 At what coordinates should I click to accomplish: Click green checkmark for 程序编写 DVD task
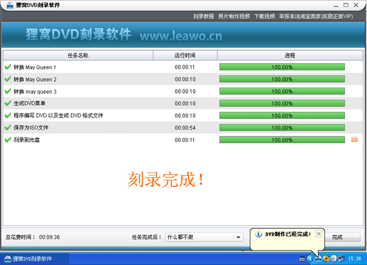[x=8, y=116]
